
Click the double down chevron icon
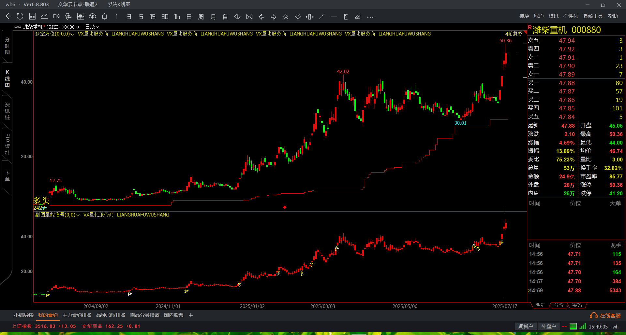tap(298, 17)
